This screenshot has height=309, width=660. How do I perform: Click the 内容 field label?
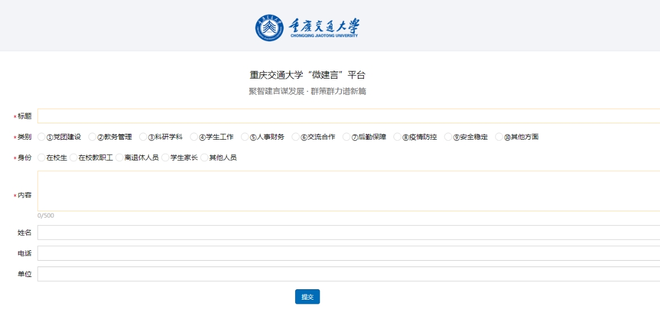[24, 195]
